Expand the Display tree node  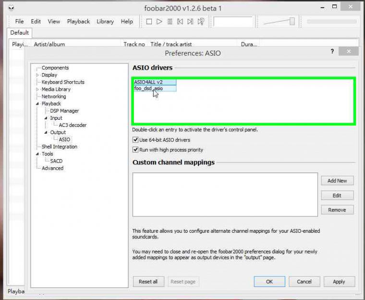point(37,75)
